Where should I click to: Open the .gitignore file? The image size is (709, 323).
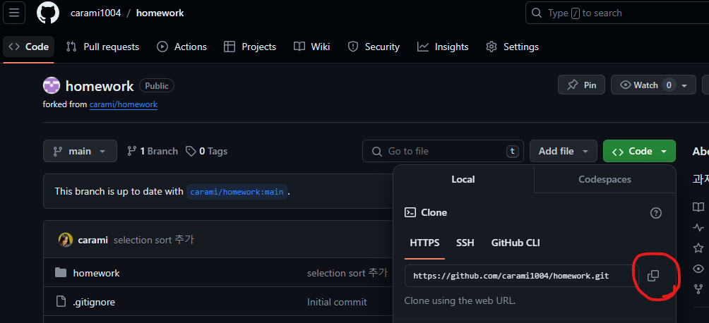pos(94,302)
